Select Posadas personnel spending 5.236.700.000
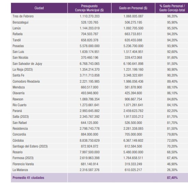 coord(133,46)
